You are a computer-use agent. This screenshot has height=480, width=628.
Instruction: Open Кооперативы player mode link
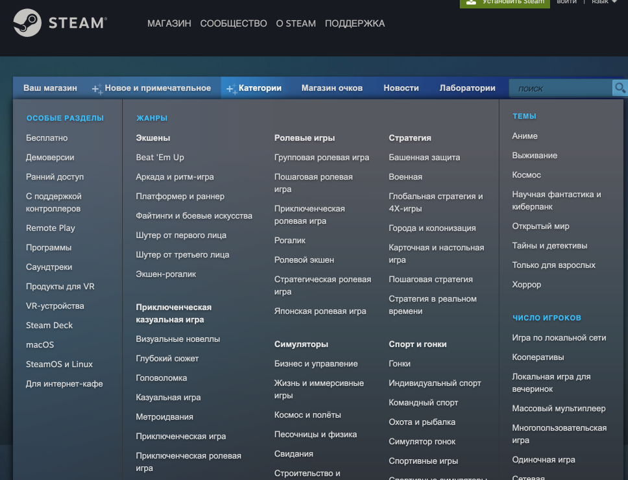(x=538, y=357)
